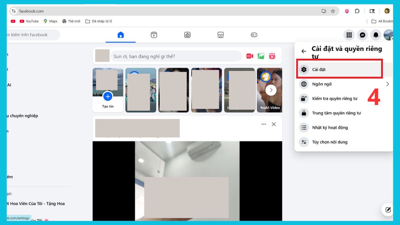Click the new message compose icon

point(388,210)
